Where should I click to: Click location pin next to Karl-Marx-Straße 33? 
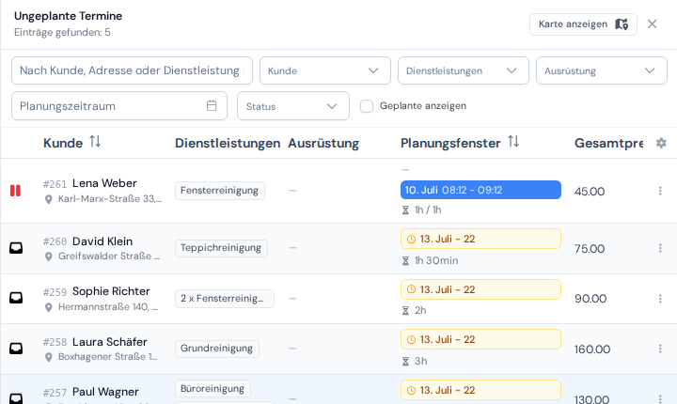click(x=49, y=199)
